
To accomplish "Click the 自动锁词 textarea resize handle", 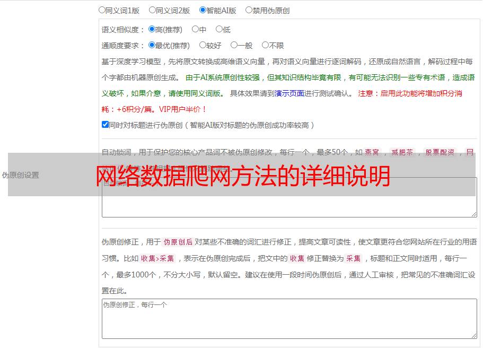I will point(474,214).
